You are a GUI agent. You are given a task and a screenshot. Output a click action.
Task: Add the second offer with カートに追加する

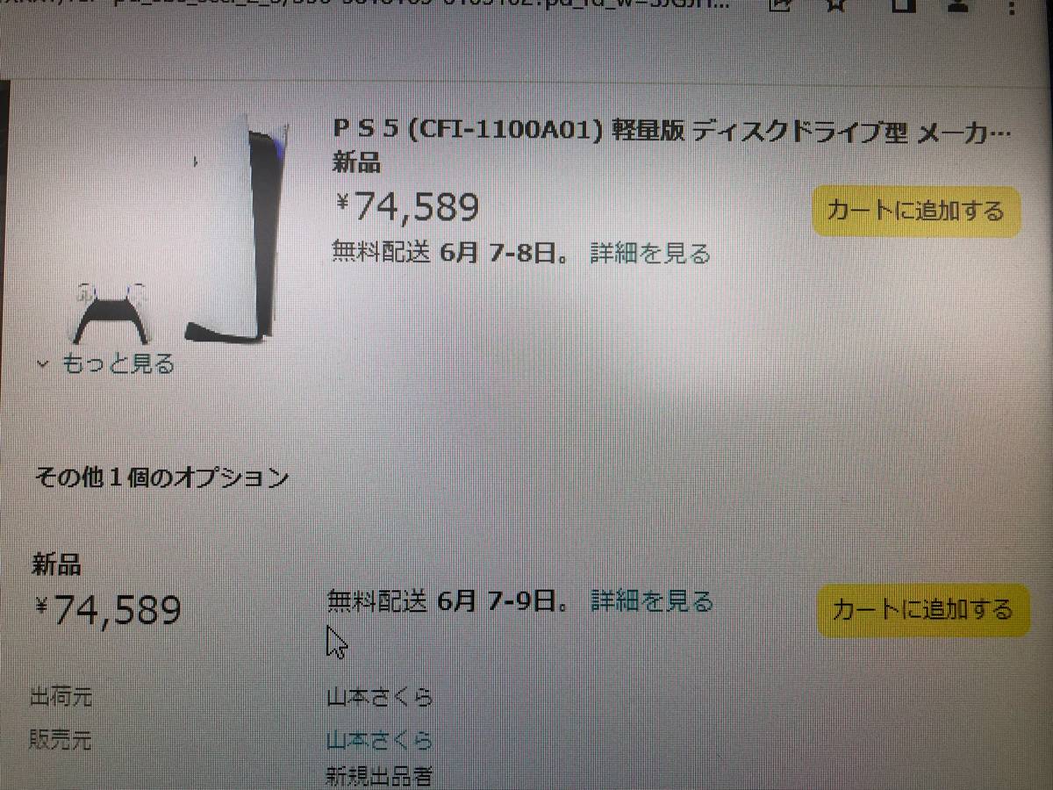[923, 609]
